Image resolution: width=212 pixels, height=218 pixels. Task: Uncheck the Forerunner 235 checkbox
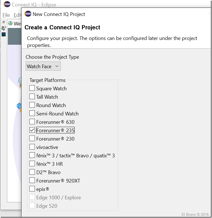[32, 131]
